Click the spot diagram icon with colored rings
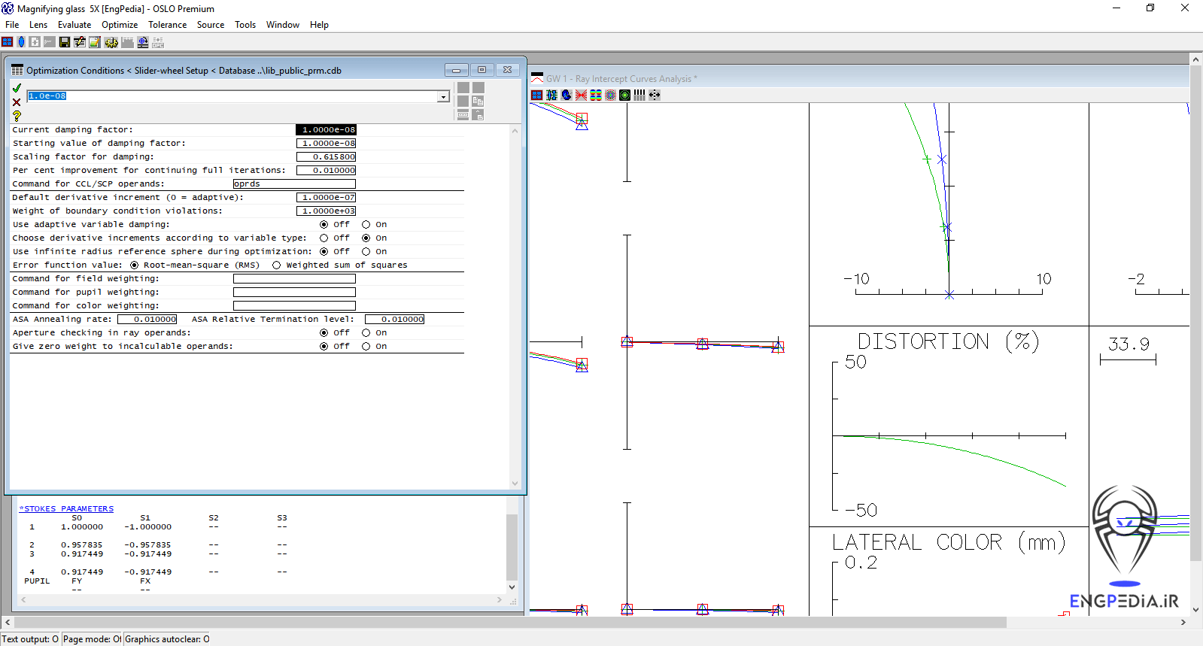 tap(610, 95)
